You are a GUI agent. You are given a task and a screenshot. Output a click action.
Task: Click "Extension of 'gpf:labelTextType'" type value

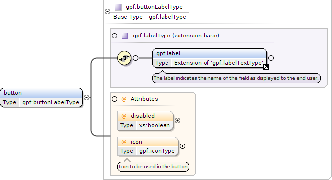[219, 63]
